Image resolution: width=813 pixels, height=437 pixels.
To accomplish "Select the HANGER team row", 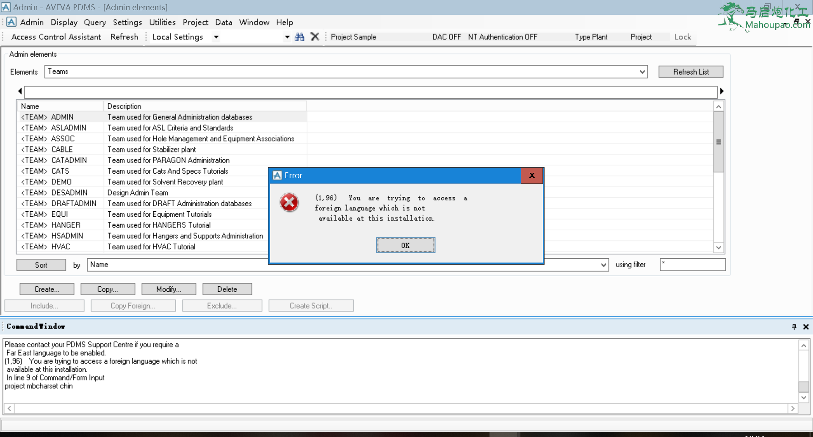I will (x=143, y=225).
